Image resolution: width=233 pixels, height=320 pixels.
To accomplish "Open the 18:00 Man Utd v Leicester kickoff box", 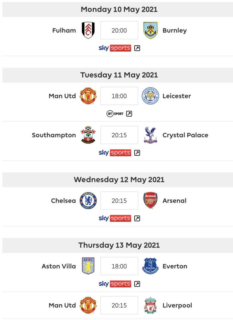I will pyautogui.click(x=119, y=96).
